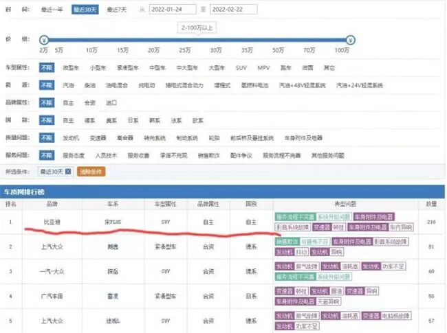Screen dimensions: 447x333
Task: Open the 朗逸 model in rank 2
Action: (x=113, y=246)
